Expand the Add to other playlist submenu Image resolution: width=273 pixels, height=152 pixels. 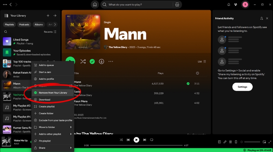click(x=53, y=134)
